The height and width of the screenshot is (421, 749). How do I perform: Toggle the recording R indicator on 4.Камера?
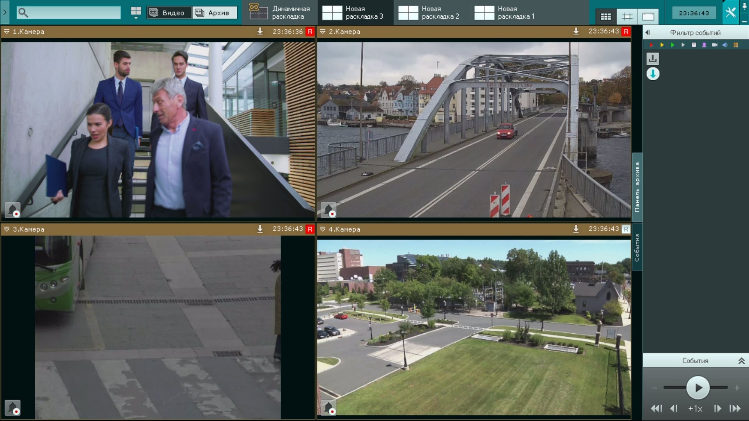pos(626,229)
